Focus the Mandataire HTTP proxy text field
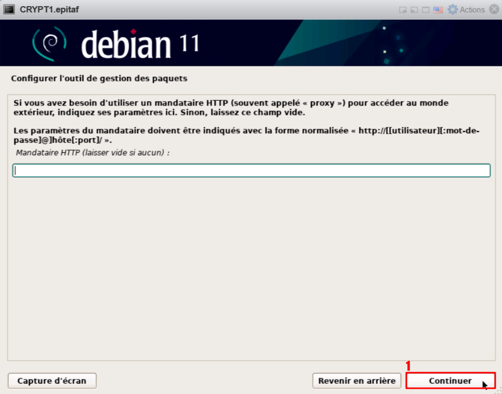 [x=251, y=170]
